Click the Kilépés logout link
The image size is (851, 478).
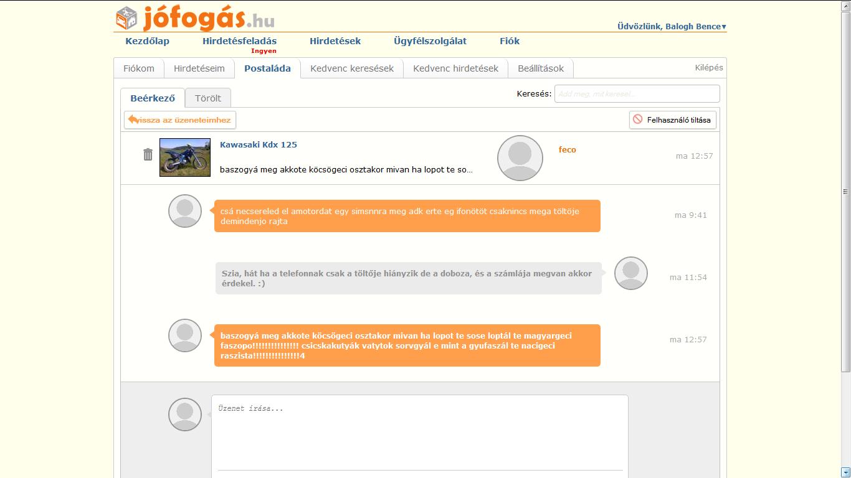(x=709, y=68)
